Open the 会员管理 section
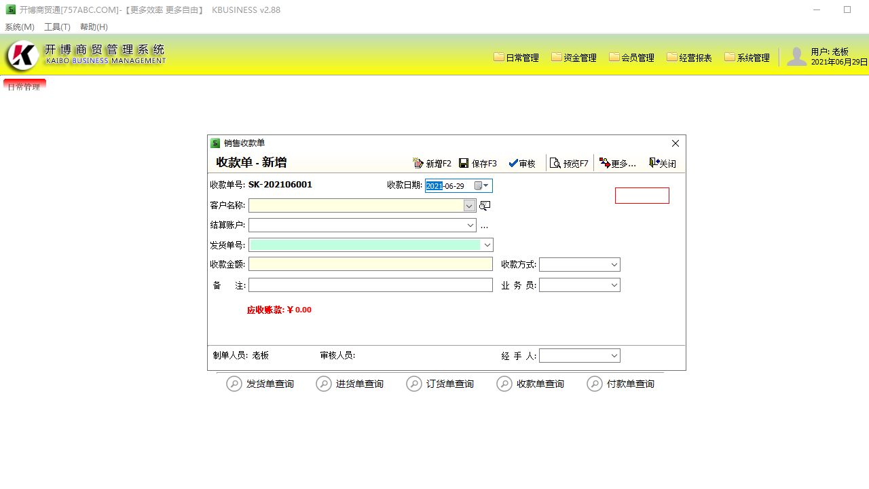This screenshot has height=489, width=869. (631, 57)
